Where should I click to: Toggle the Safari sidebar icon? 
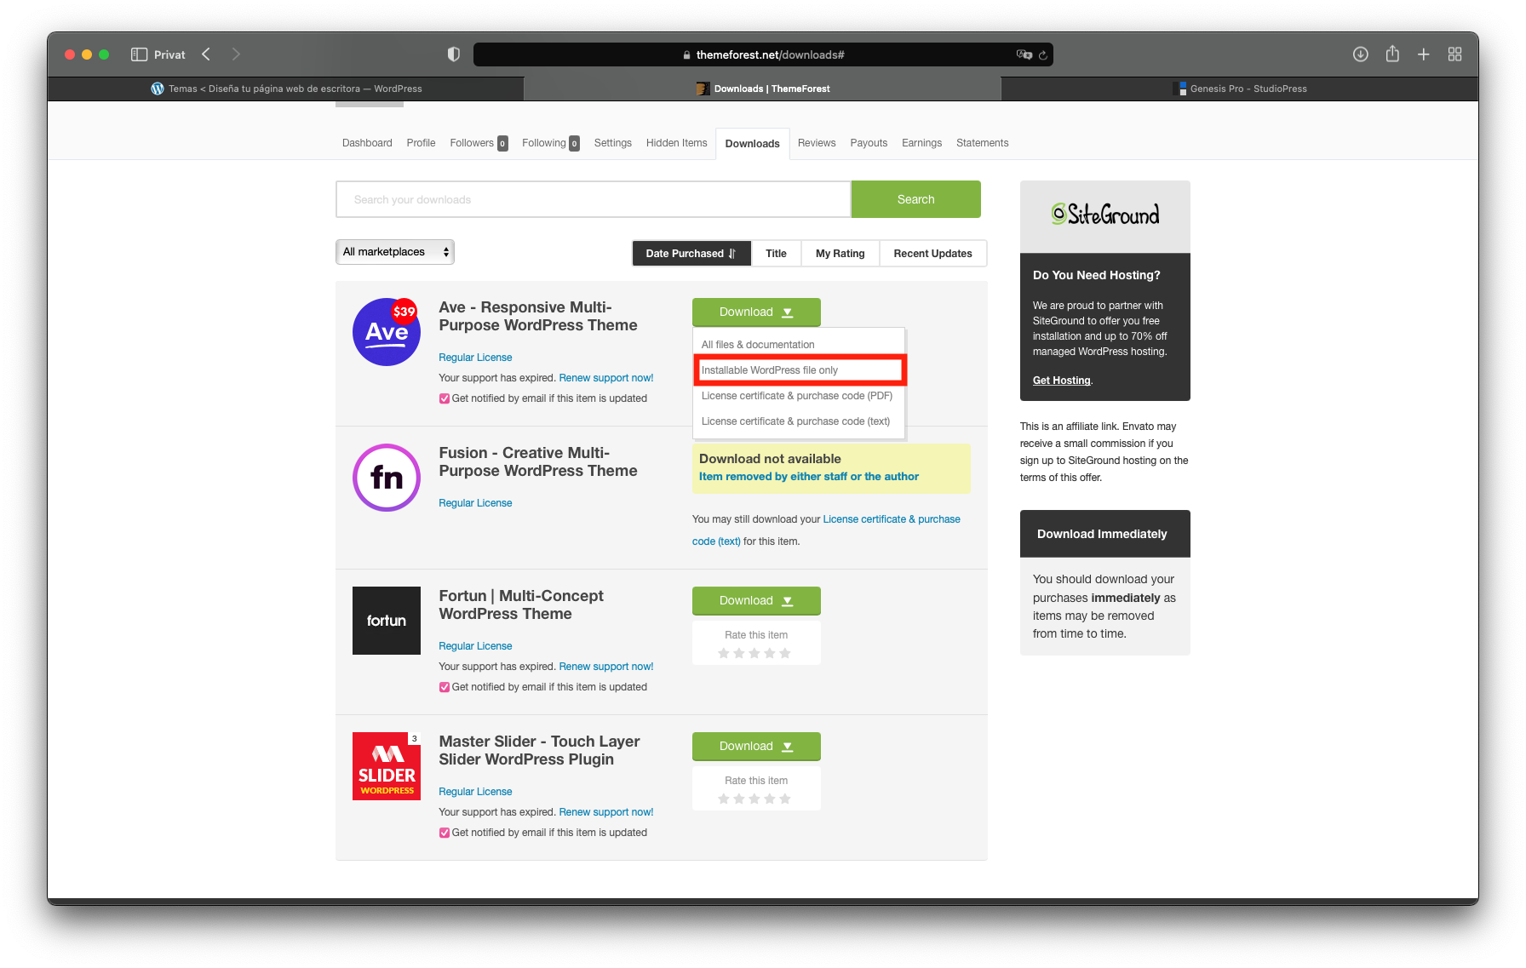click(x=139, y=54)
